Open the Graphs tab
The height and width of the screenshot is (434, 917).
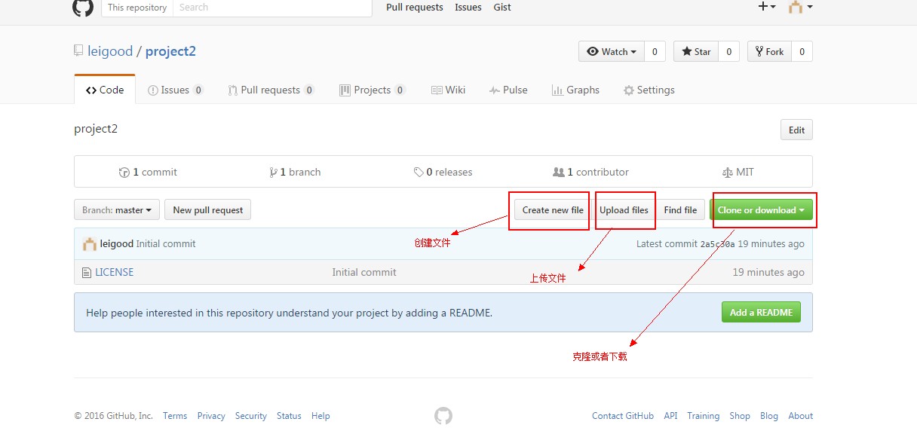tap(575, 90)
